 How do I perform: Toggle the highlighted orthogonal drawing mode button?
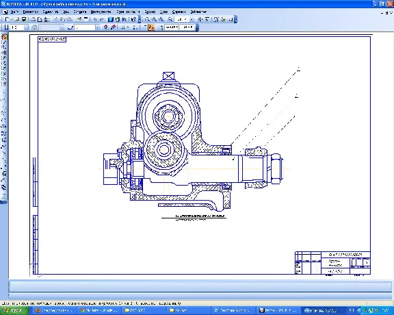[x=151, y=27]
